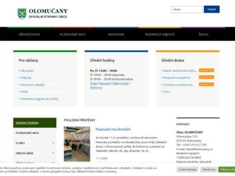The image size is (235, 176).
Task: Click the obec@olomucany.cz email address
Action: click(x=199, y=149)
